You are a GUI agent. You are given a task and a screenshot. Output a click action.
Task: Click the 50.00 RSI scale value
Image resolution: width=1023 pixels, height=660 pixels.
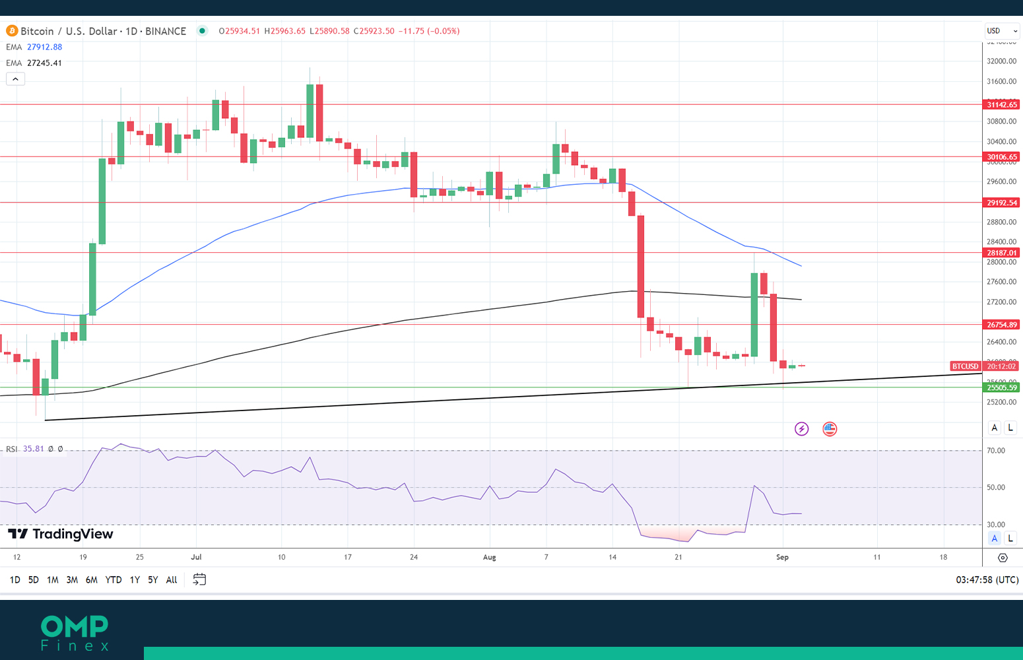click(x=996, y=488)
